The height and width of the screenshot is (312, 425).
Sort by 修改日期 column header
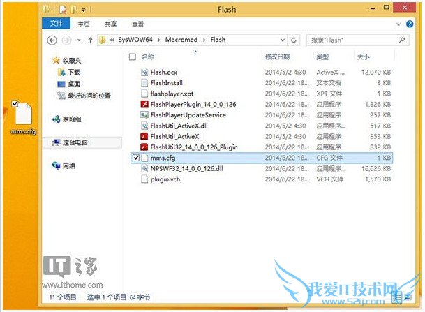tap(277, 57)
